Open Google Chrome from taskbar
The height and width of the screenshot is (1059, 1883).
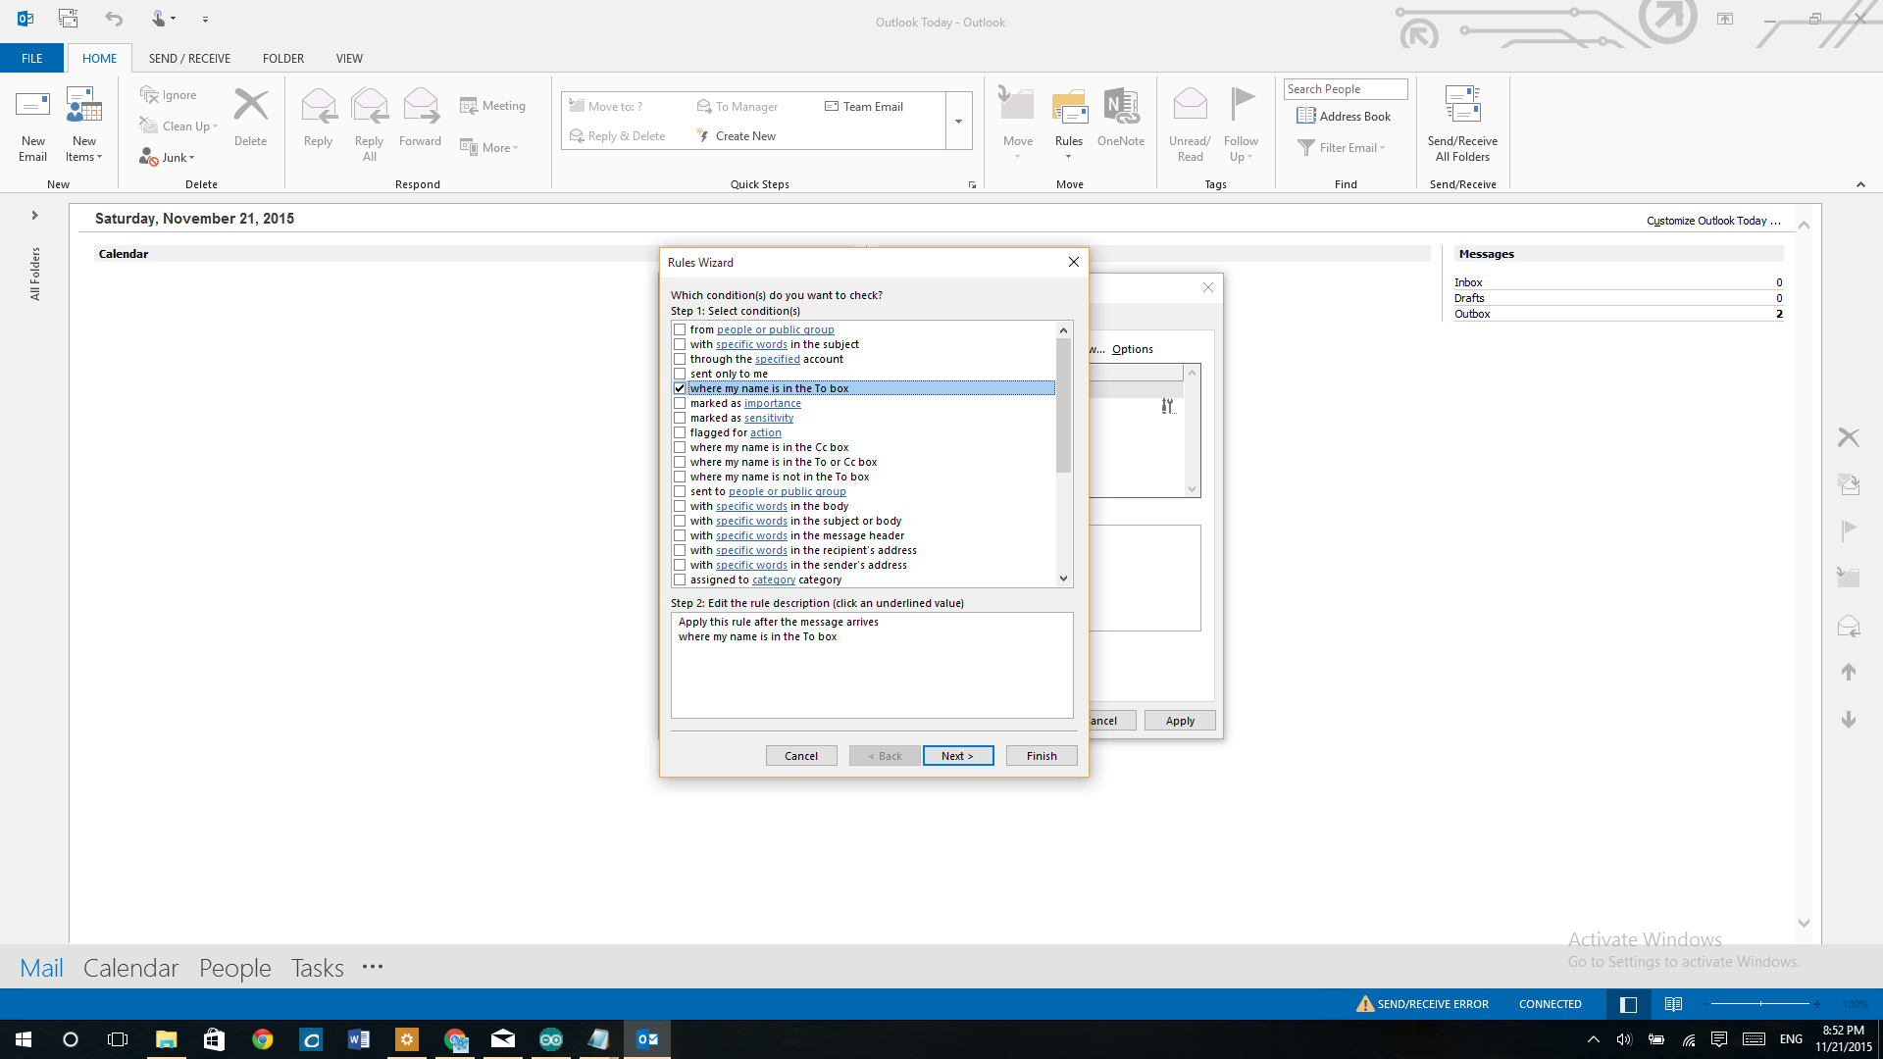(x=262, y=1038)
